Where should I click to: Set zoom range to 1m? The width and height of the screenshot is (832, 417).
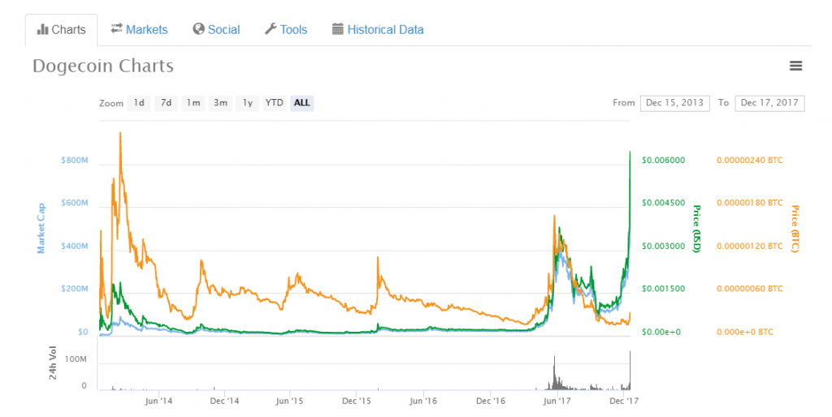click(193, 103)
